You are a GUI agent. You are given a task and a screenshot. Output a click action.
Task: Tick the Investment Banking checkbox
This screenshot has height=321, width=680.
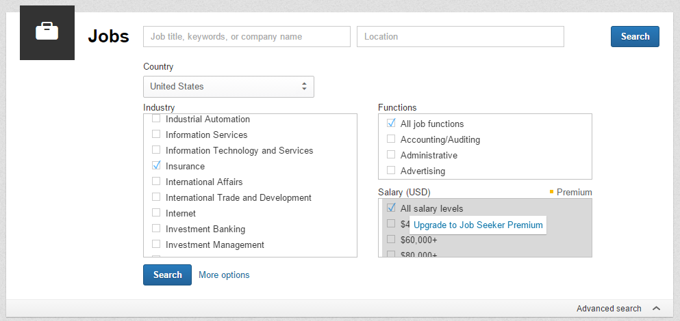156,229
